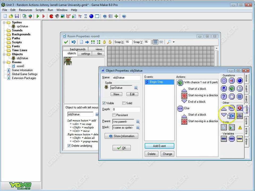
Task: Open the Parent object picker menu
Action: coord(138,122)
